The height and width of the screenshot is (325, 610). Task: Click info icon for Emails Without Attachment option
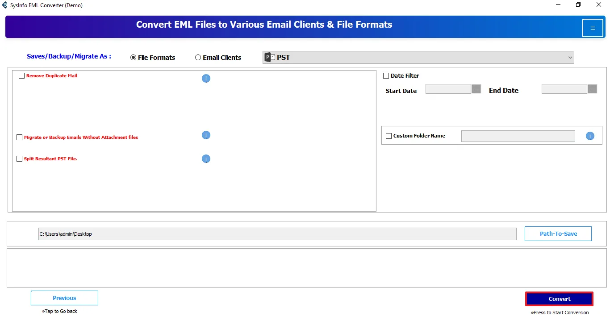coord(206,135)
